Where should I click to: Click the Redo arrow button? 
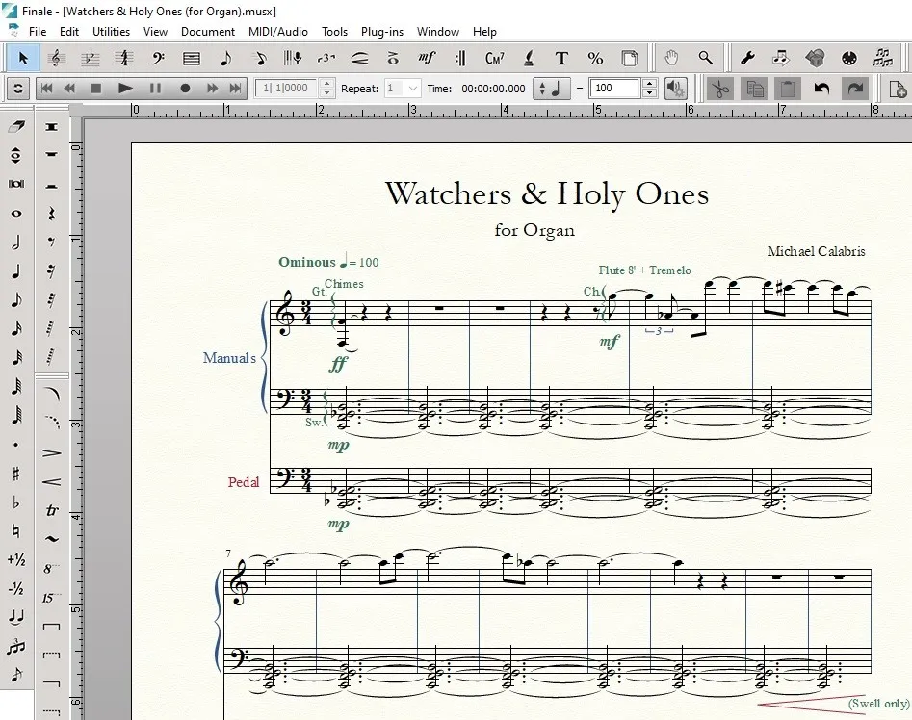point(854,89)
